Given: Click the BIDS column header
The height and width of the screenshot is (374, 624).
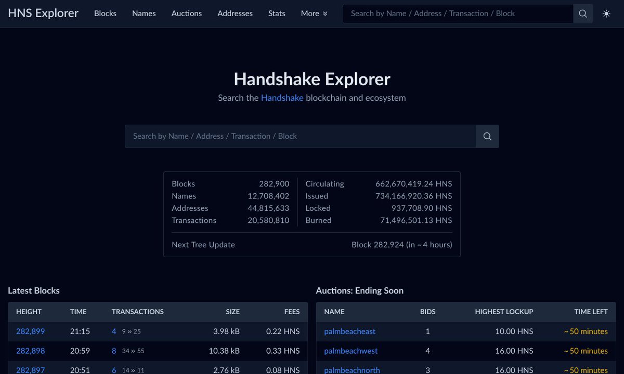Looking at the screenshot, I should 428,312.
